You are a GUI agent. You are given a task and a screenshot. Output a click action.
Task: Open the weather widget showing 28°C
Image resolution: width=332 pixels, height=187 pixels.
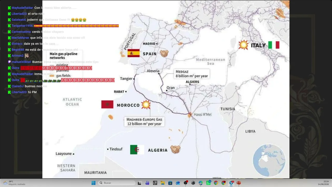[14, 183]
